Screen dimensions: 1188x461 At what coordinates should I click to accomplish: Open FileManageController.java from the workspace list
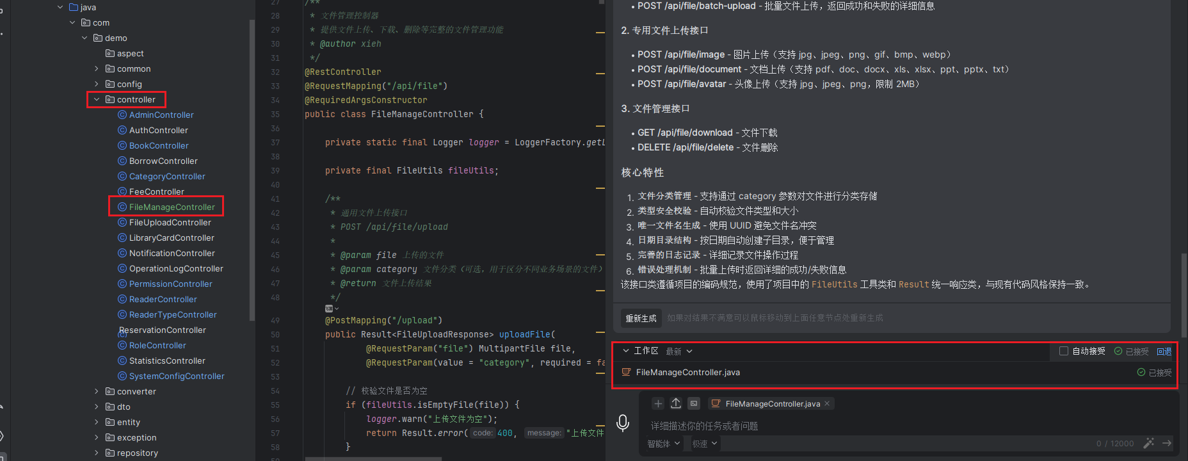pyautogui.click(x=687, y=372)
